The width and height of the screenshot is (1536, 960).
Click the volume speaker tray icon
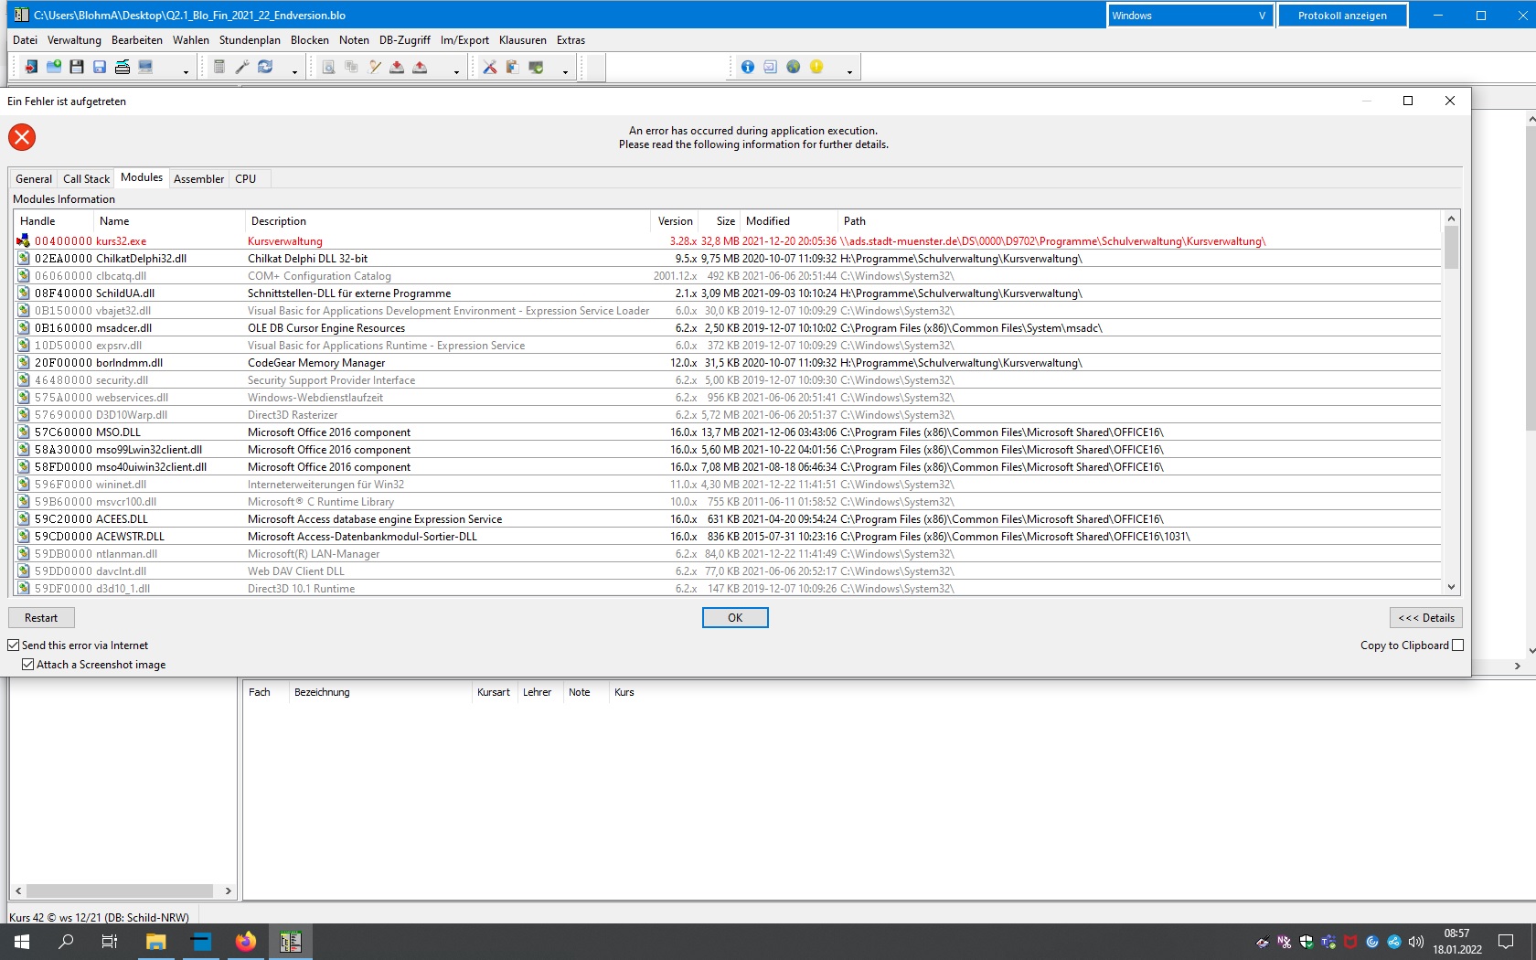click(x=1416, y=942)
